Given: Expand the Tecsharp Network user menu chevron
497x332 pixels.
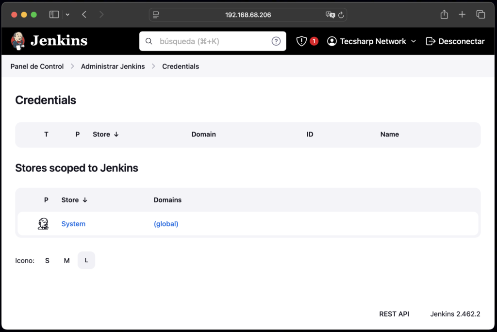Looking at the screenshot, I should (414, 41).
